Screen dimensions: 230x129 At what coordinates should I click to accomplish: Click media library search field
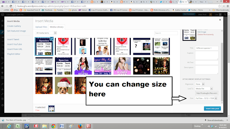pyautogui.click(x=166, y=33)
